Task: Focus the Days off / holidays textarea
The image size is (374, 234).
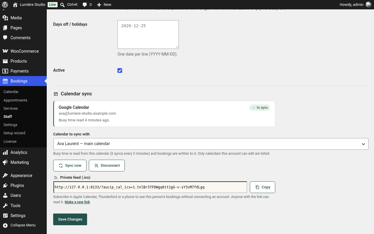Action: 148,35
